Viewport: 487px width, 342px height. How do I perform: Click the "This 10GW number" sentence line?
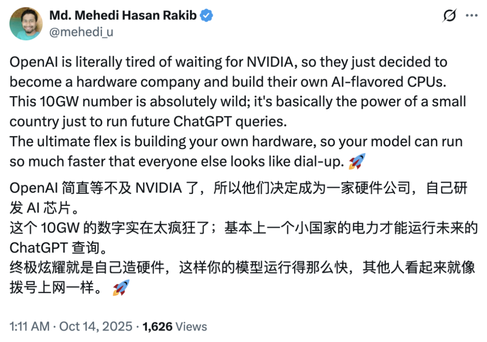238,101
